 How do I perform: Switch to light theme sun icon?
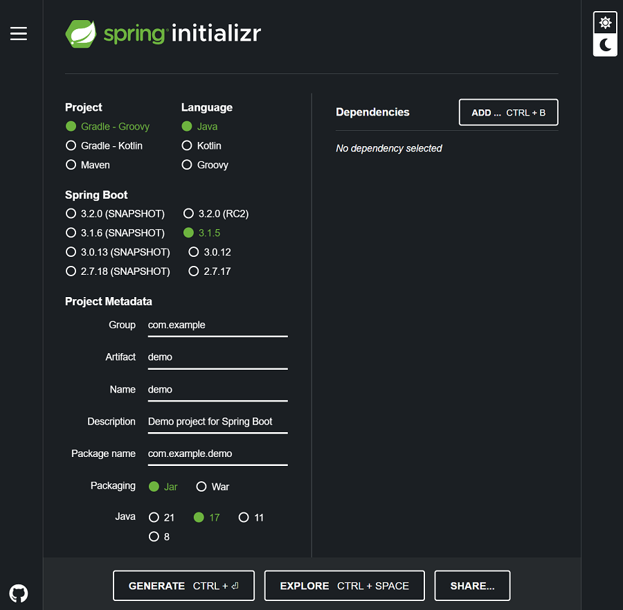[x=605, y=23]
